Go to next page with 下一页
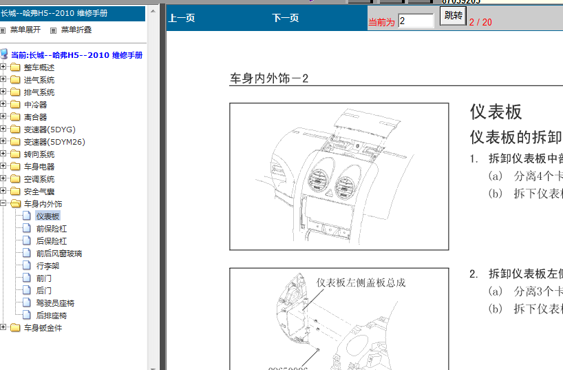Viewport: 563px width, 370px height. [286, 18]
